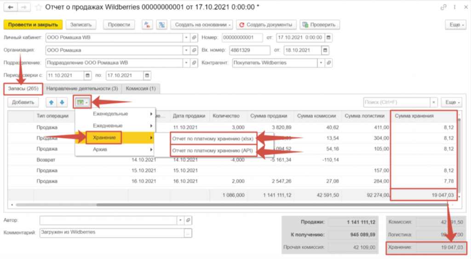
Task: Click the Провести и закрыть button
Action: click(x=32, y=25)
